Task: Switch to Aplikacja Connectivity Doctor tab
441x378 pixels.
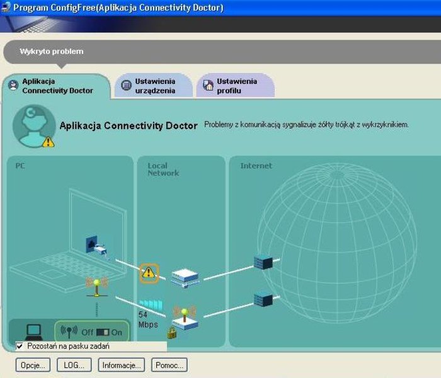Action: click(56, 86)
